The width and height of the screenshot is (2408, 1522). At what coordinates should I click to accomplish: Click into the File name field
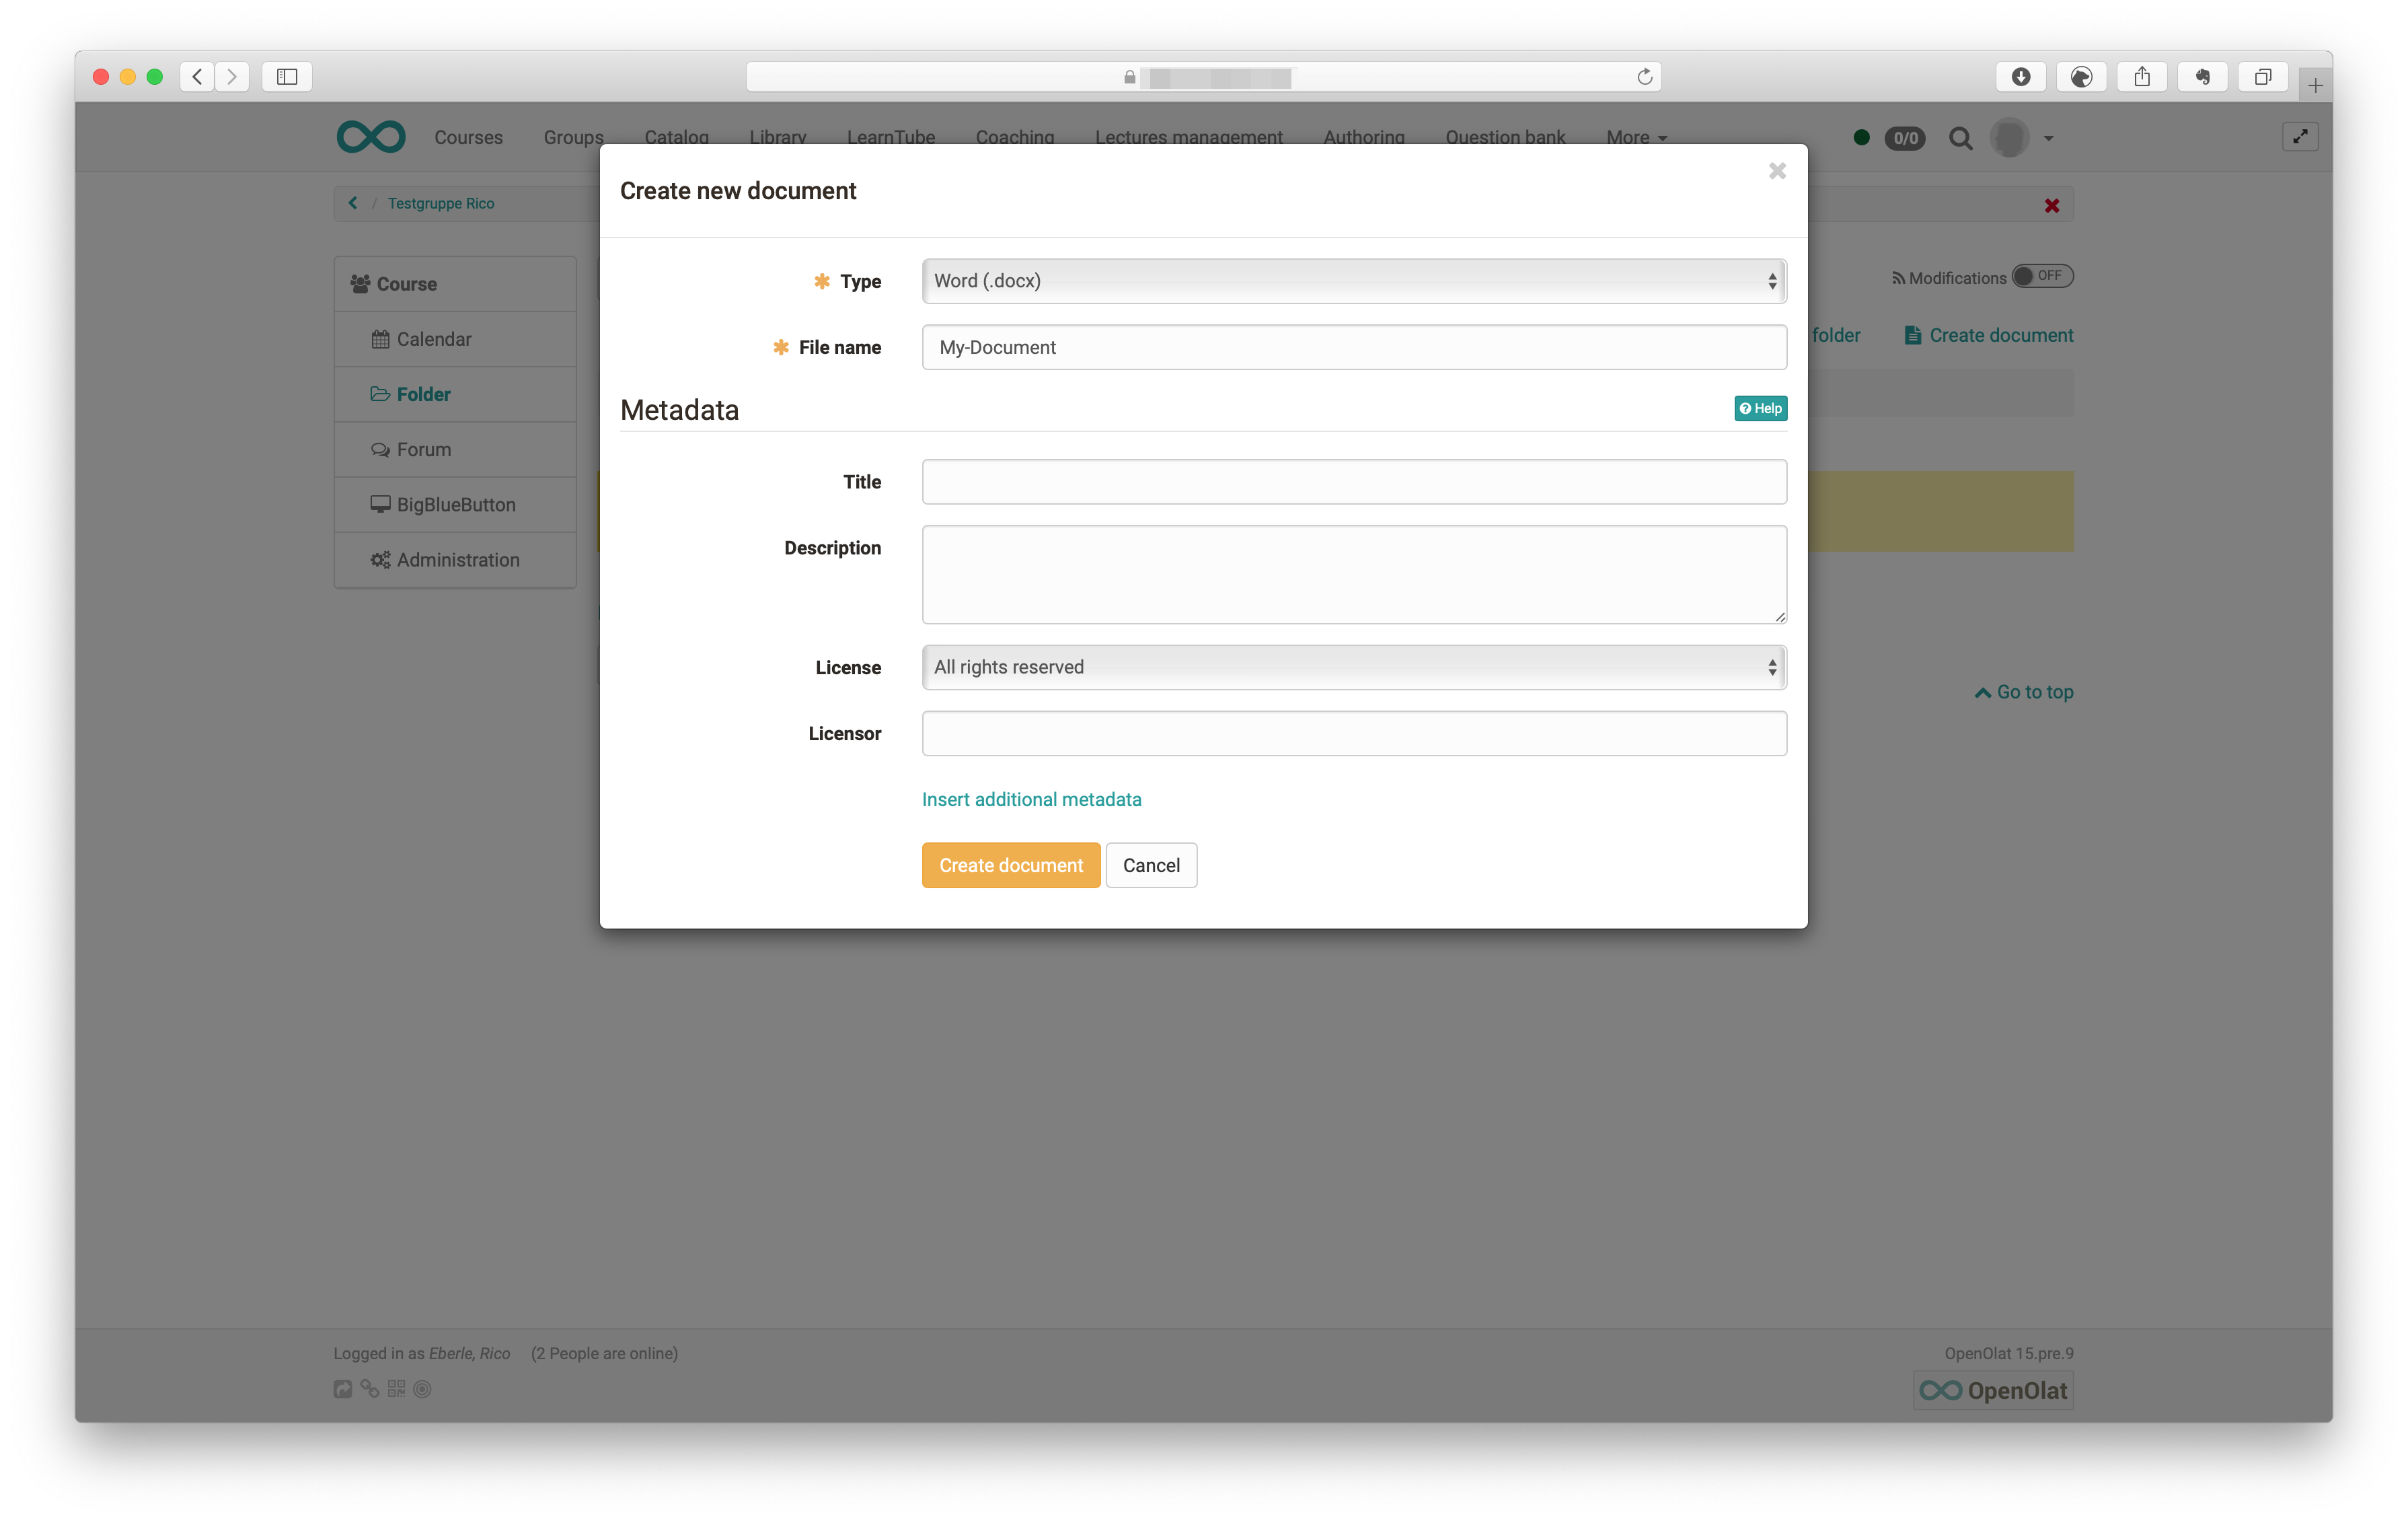1353,347
